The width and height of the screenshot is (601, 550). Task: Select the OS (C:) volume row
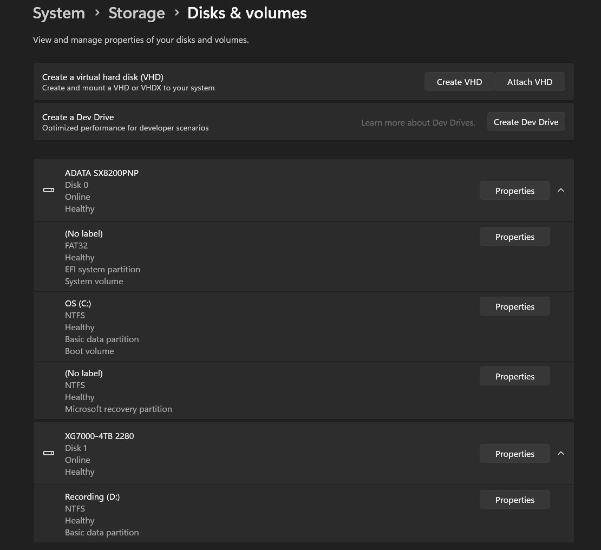click(x=304, y=326)
